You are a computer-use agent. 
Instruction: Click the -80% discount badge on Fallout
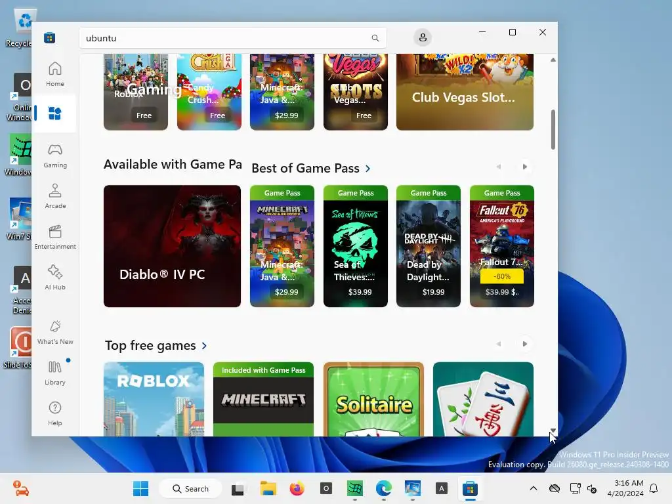502,276
